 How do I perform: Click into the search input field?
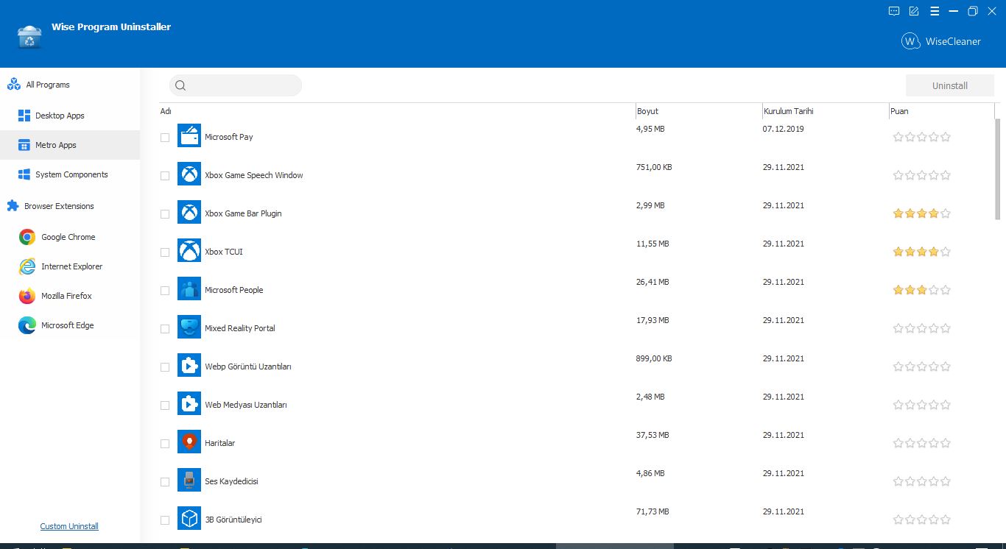236,85
